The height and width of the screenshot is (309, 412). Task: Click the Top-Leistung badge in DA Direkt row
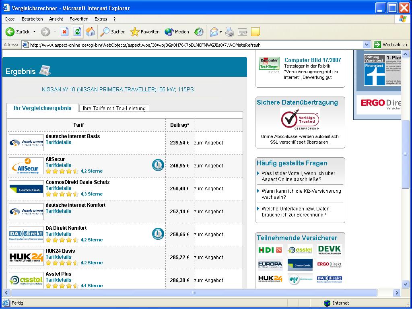pos(158,234)
